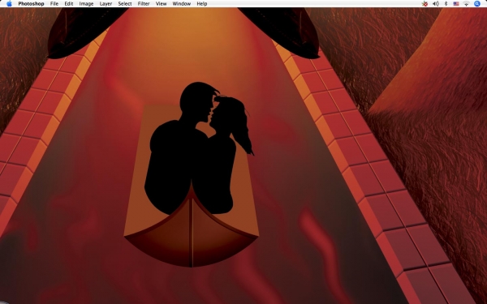Open the US flag input menu
Viewport: 487px width, 304px height.
point(456,4)
